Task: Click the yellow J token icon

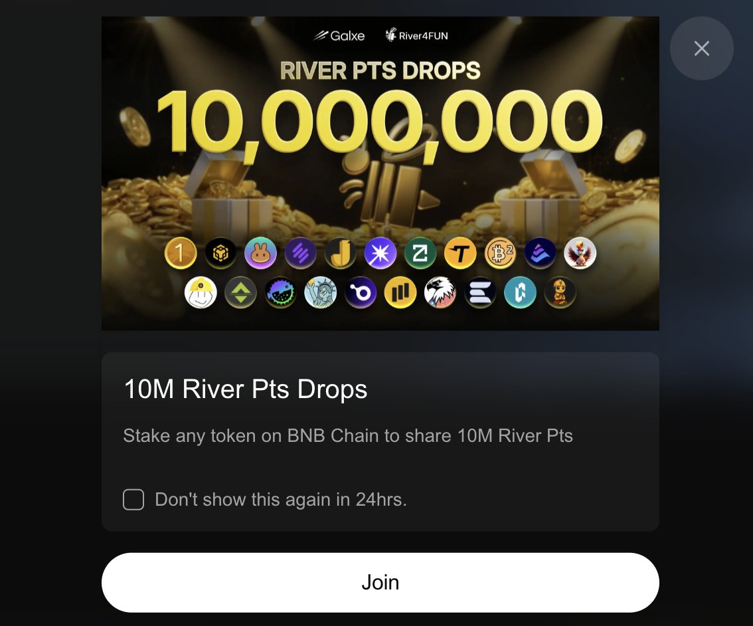Action: pos(341,253)
